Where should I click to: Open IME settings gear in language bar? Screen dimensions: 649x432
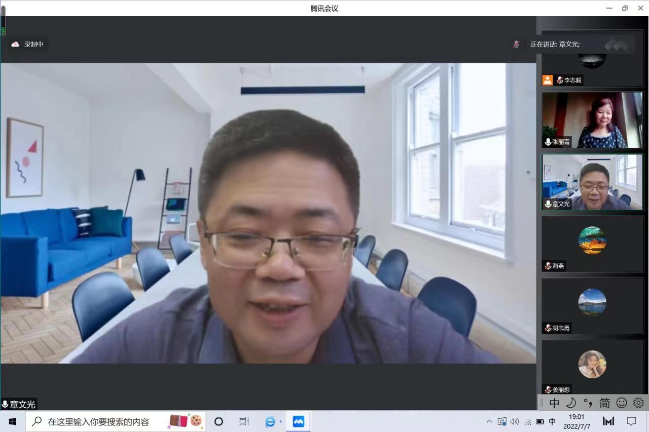tap(638, 403)
